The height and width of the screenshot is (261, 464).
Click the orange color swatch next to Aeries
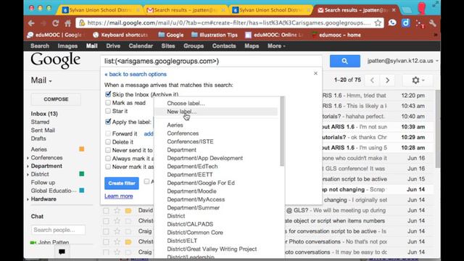[82, 149]
